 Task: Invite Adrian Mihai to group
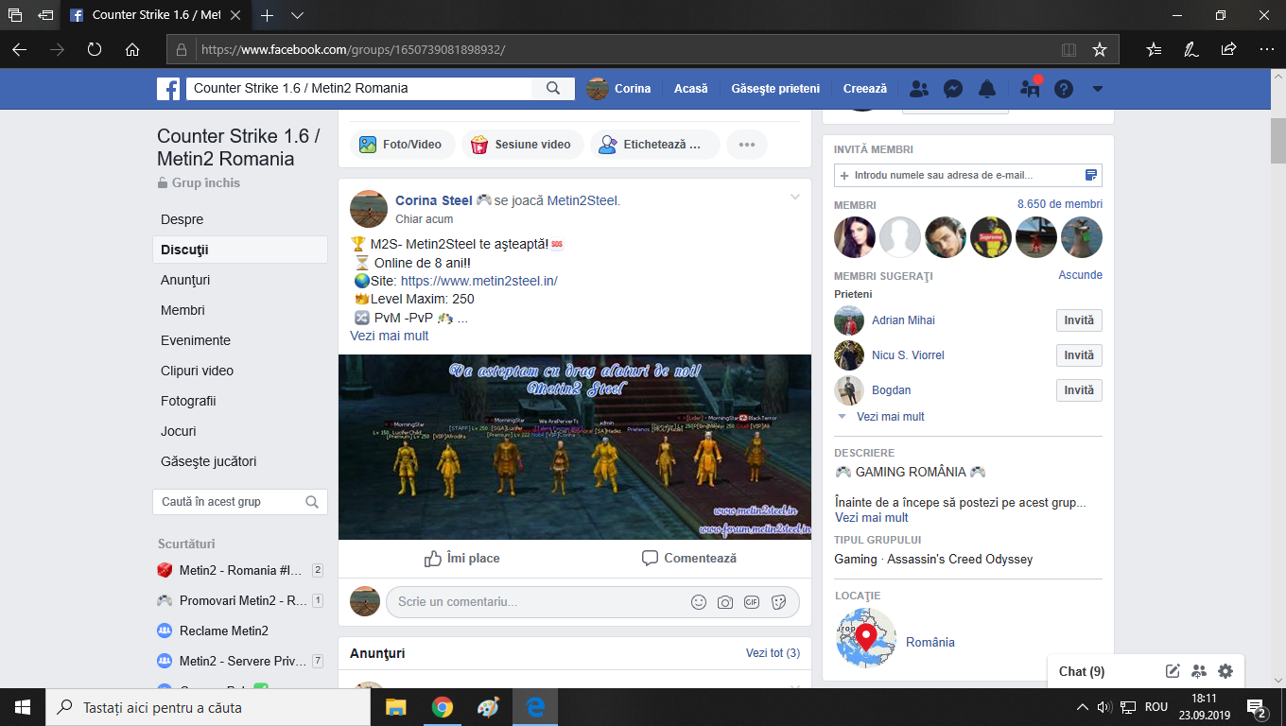pyautogui.click(x=1079, y=320)
